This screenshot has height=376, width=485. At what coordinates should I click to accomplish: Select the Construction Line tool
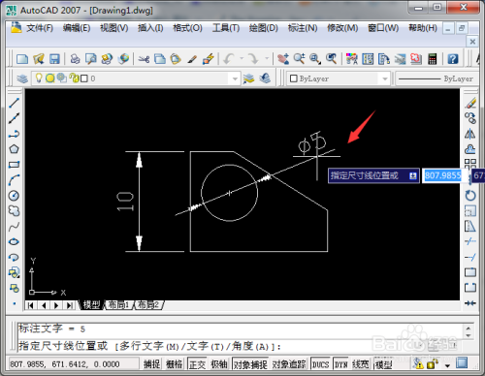14,118
